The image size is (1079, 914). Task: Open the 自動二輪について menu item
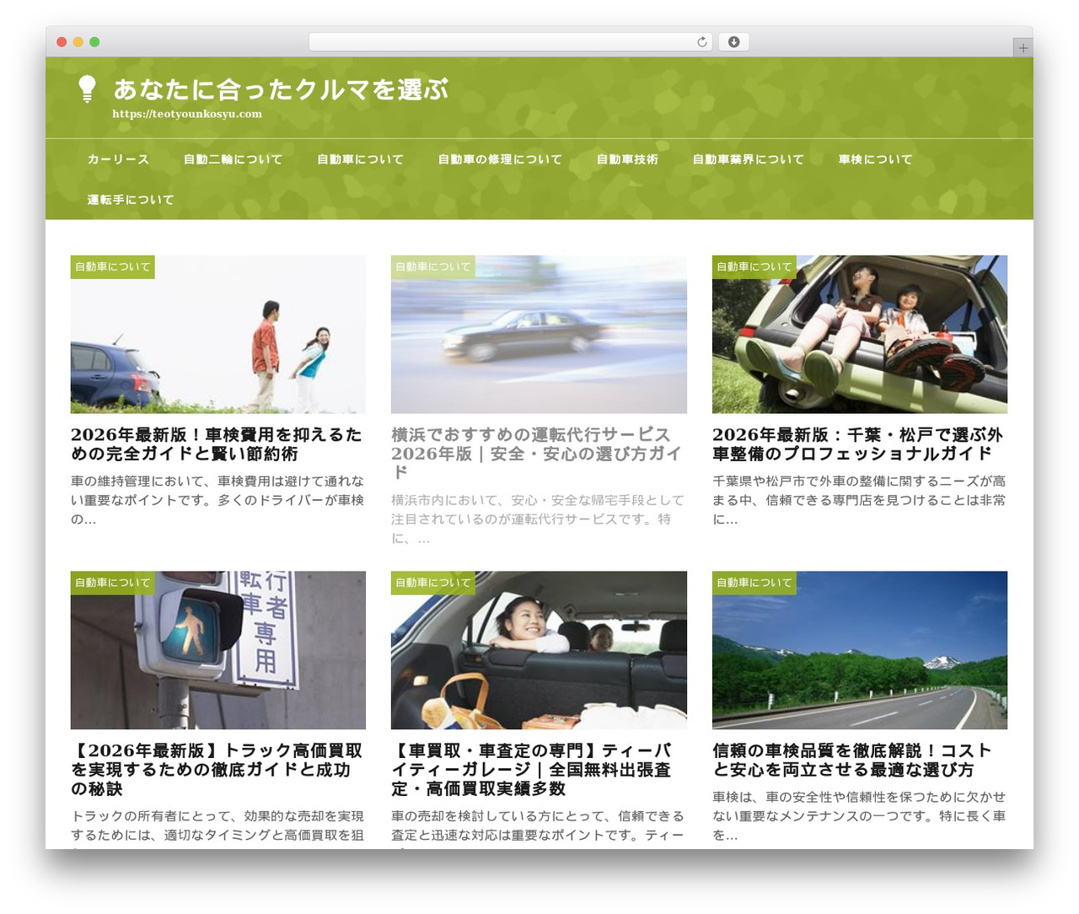(x=233, y=159)
